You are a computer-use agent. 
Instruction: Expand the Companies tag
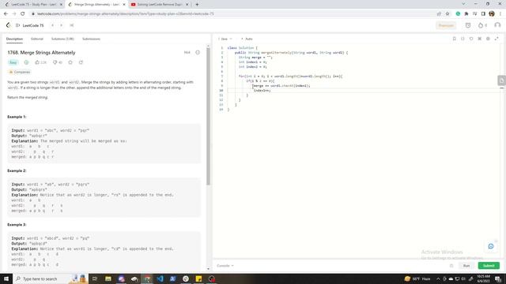coord(20,72)
